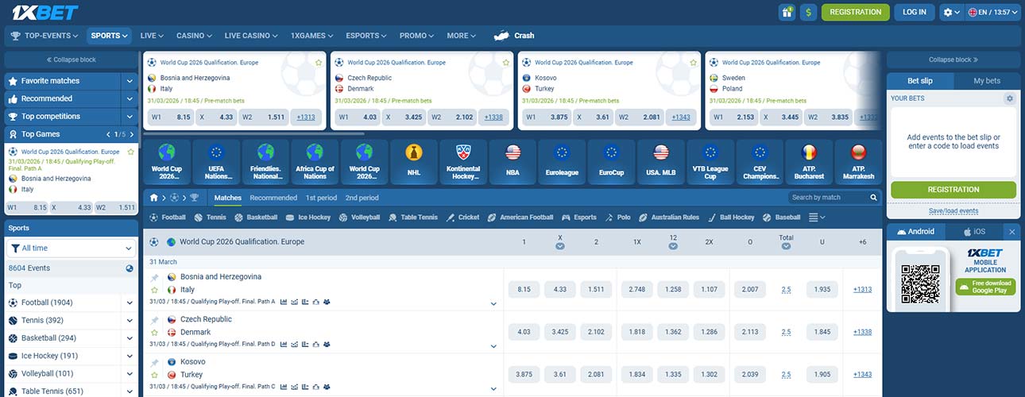The height and width of the screenshot is (397, 1025).
Task: Favorite the Bosnia vs Italy top card star
Action: point(319,62)
